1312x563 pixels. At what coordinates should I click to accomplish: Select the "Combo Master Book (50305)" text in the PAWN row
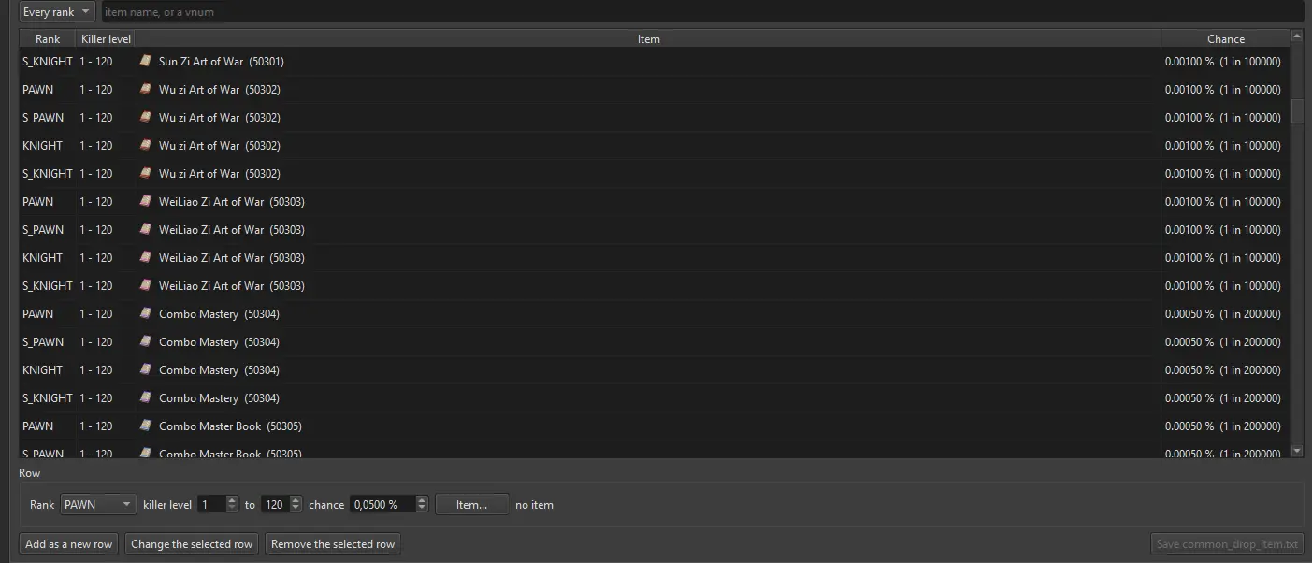click(230, 426)
